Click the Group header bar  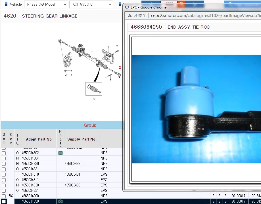tap(62, 125)
